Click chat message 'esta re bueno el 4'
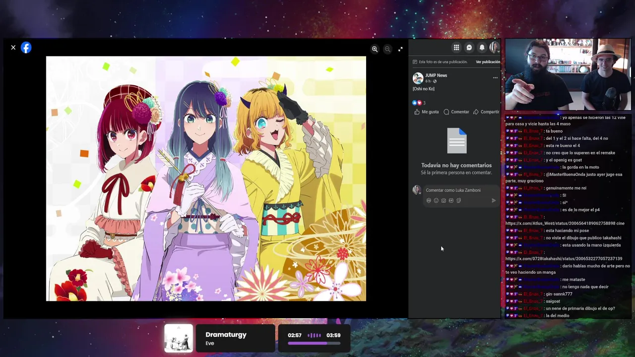635x357 pixels. coord(563,146)
